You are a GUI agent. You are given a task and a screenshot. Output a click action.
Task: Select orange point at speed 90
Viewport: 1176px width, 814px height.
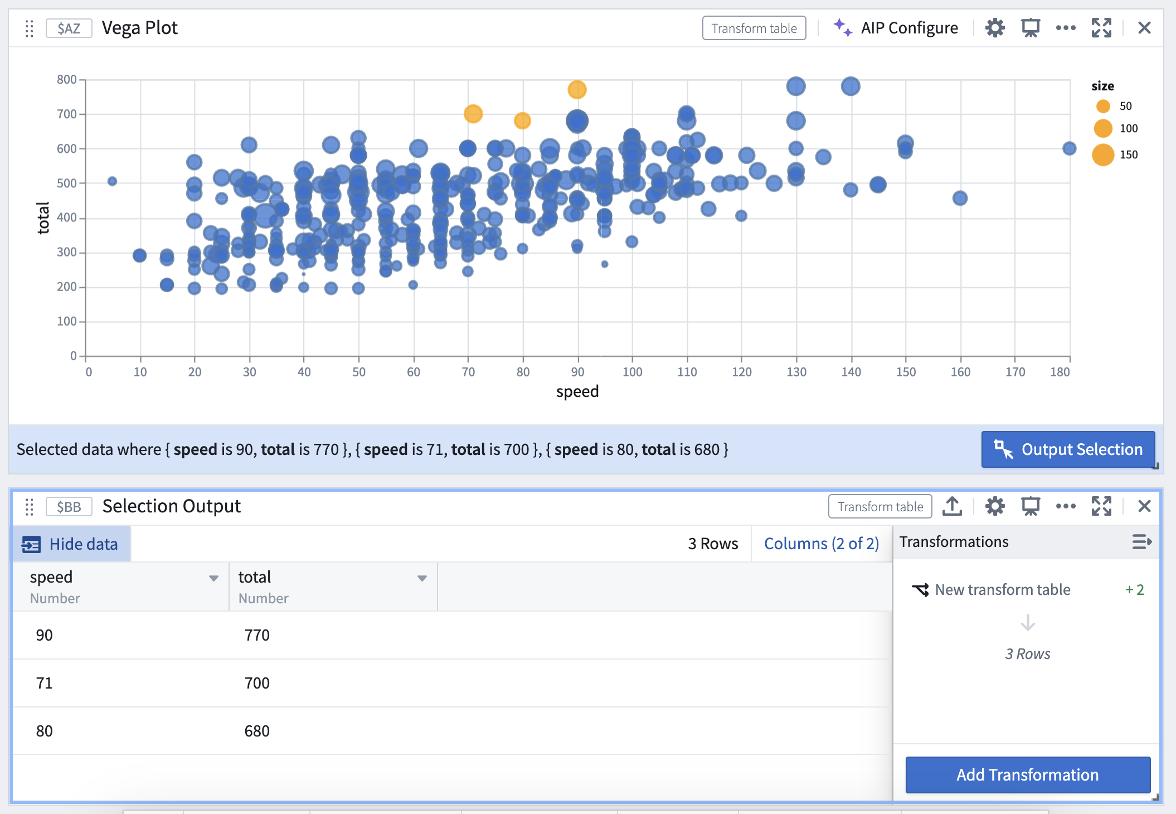pos(577,90)
